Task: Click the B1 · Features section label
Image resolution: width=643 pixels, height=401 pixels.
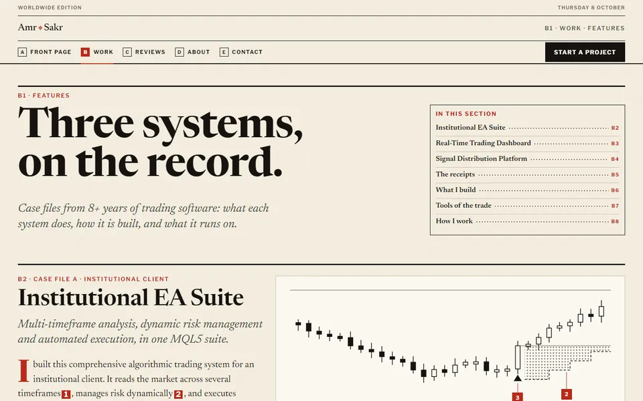Action: tap(44, 96)
